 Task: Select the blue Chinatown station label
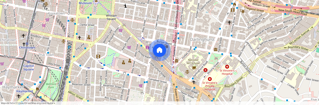pyautogui.click(x=27, y=48)
